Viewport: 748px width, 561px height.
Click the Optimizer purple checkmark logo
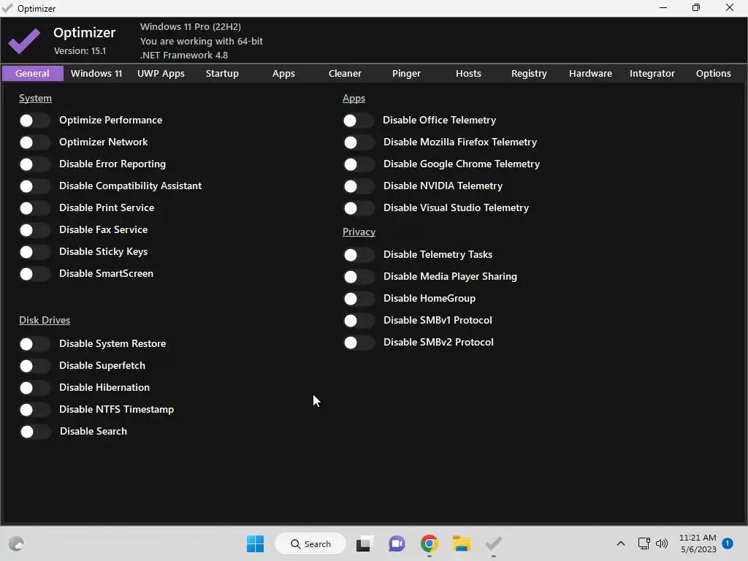(x=24, y=41)
